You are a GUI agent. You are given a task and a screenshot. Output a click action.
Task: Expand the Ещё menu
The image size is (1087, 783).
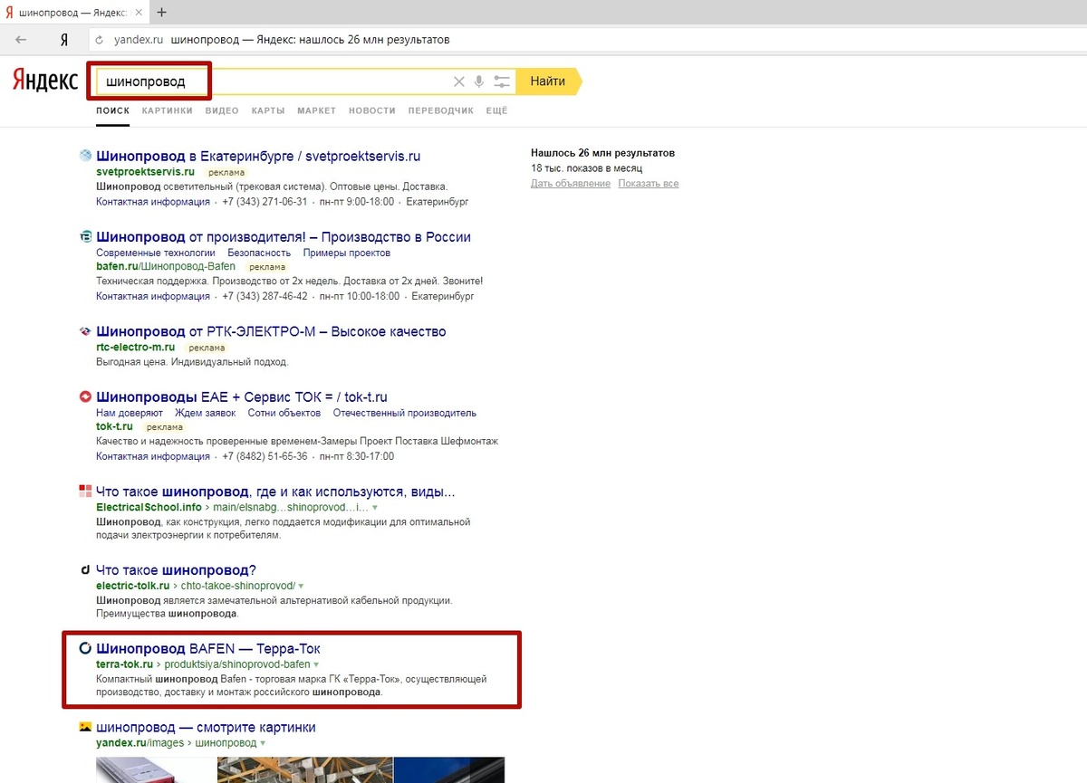coord(496,110)
